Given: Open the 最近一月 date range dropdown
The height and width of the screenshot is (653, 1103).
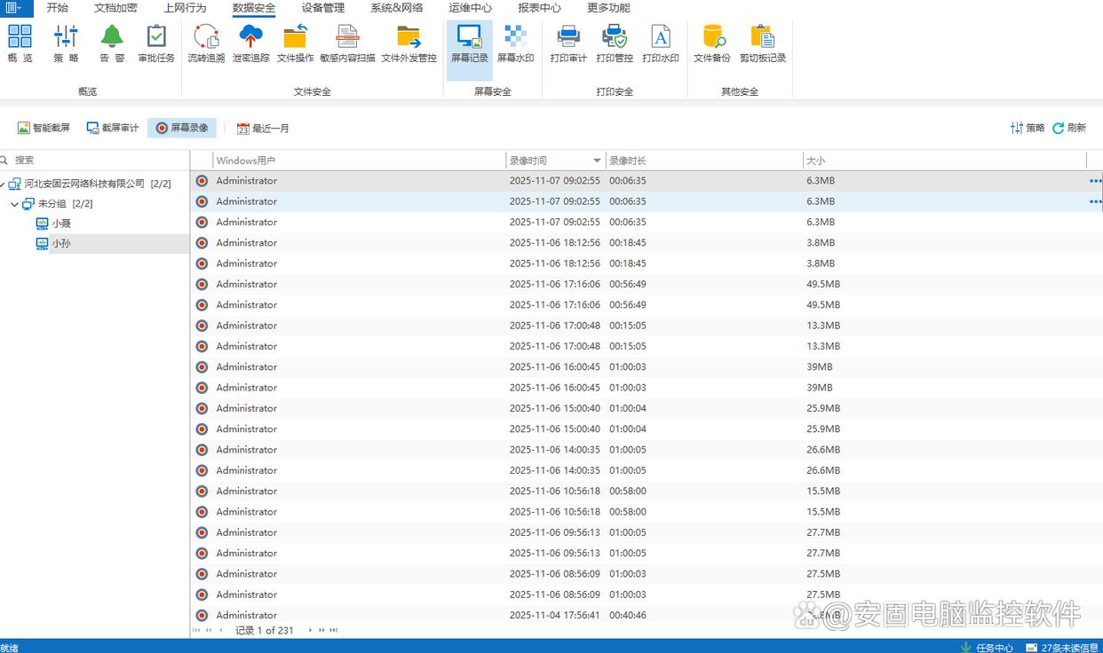Looking at the screenshot, I should point(263,128).
